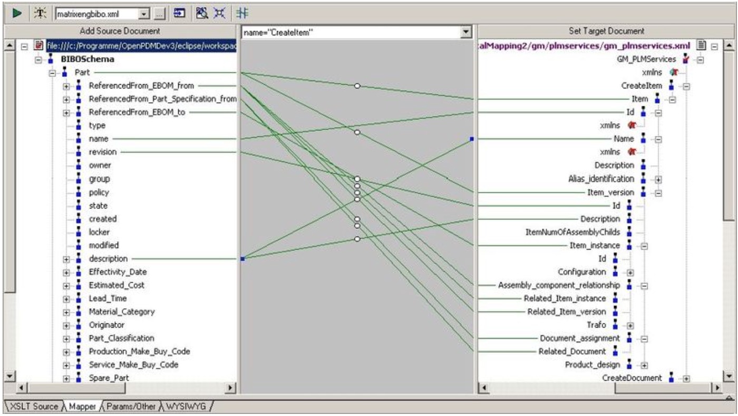The image size is (738, 416).
Task: Click the grid lines toolbar icon
Action: tap(242, 13)
